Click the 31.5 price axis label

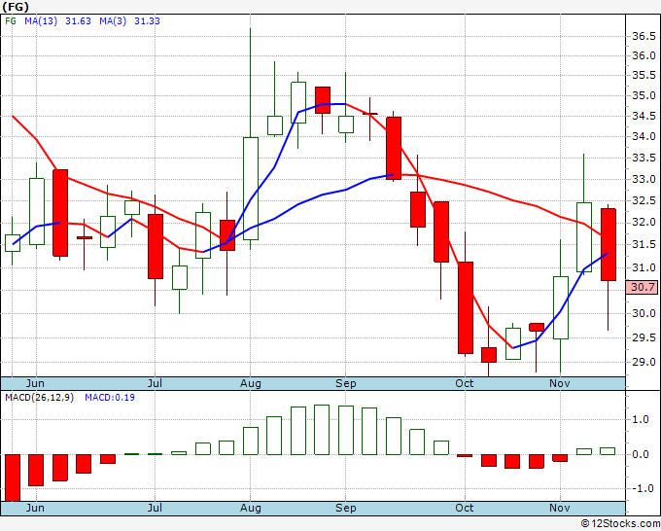[644, 245]
